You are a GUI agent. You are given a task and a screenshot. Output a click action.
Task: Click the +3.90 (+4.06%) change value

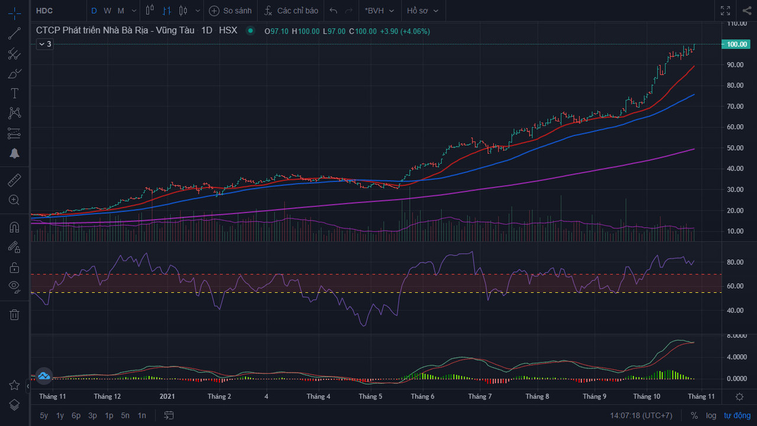(x=405, y=31)
